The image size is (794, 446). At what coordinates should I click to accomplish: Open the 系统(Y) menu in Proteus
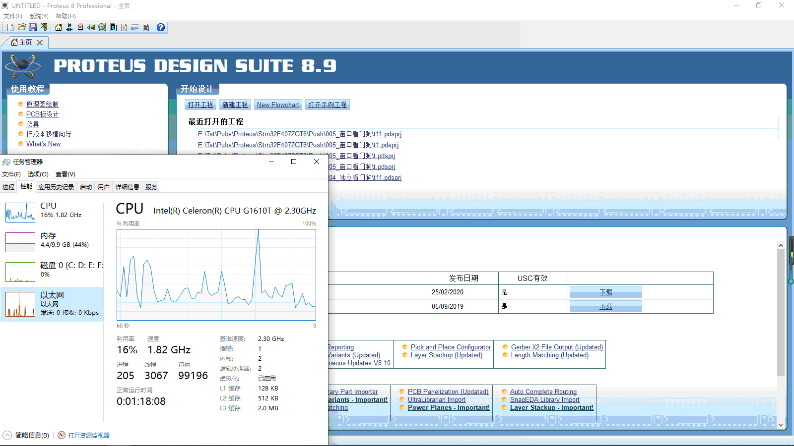pos(39,16)
